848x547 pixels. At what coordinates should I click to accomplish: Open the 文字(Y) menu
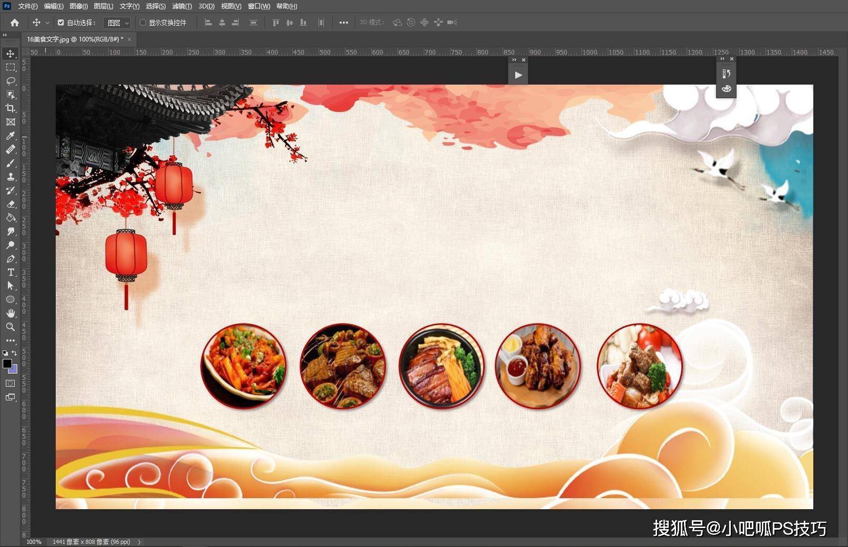pos(129,6)
